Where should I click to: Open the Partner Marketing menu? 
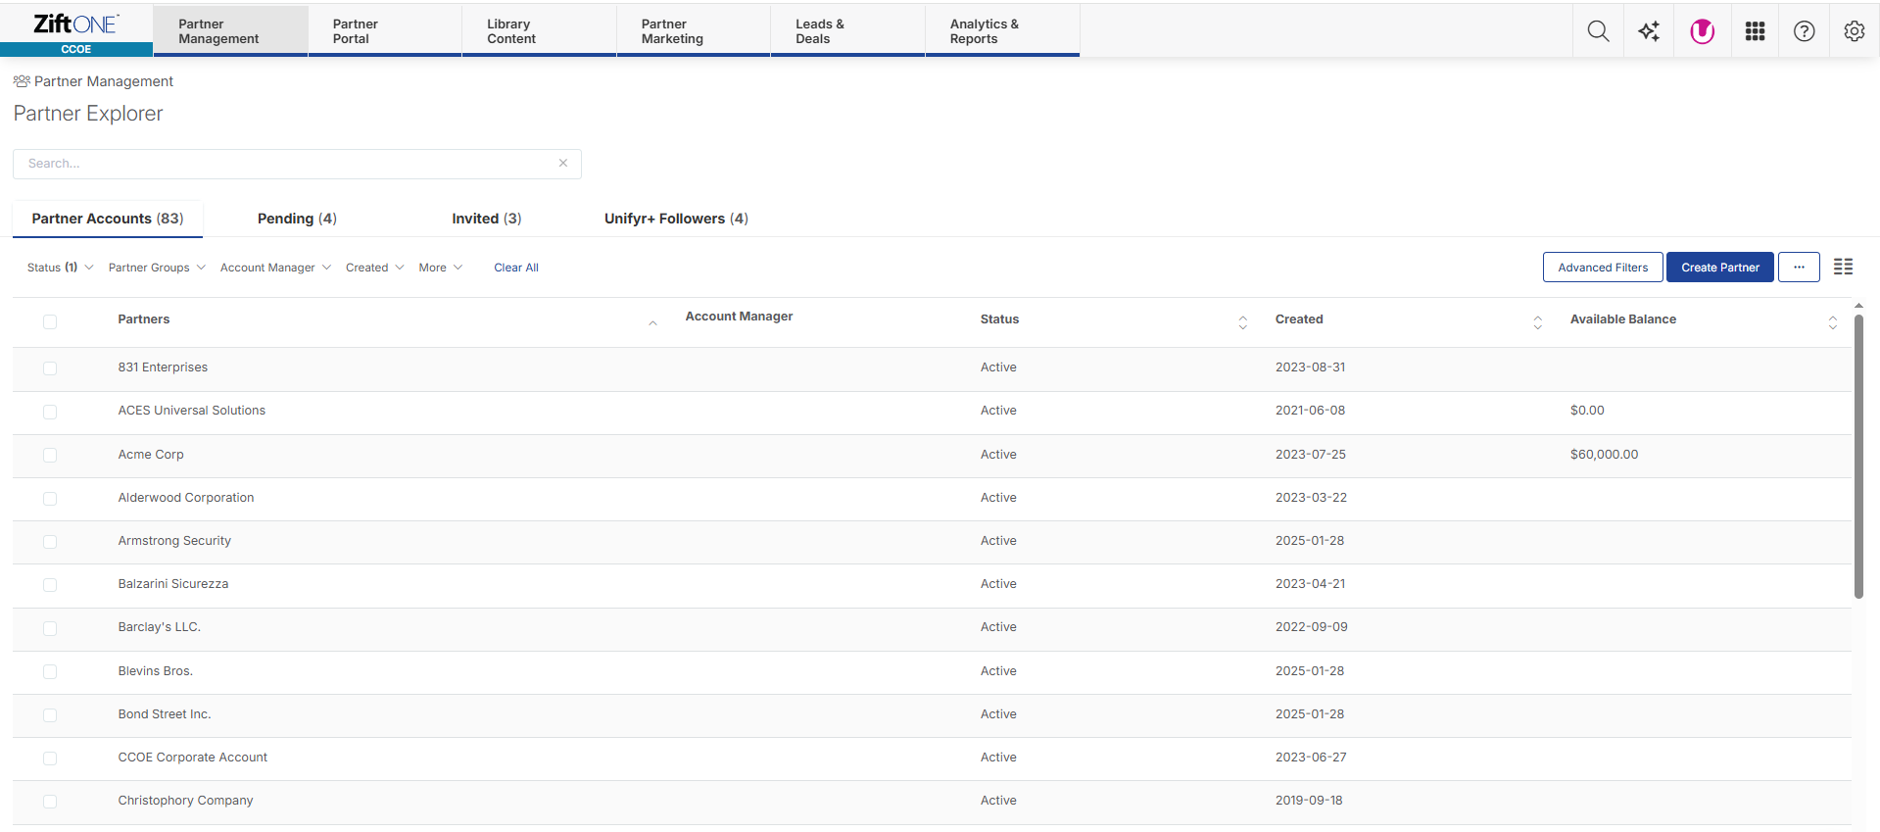coord(694,31)
